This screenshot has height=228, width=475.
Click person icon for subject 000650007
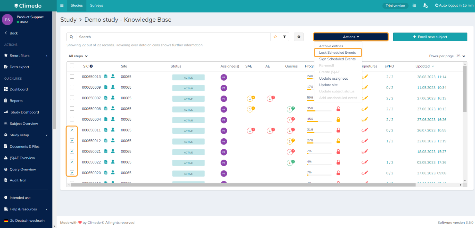113,98
